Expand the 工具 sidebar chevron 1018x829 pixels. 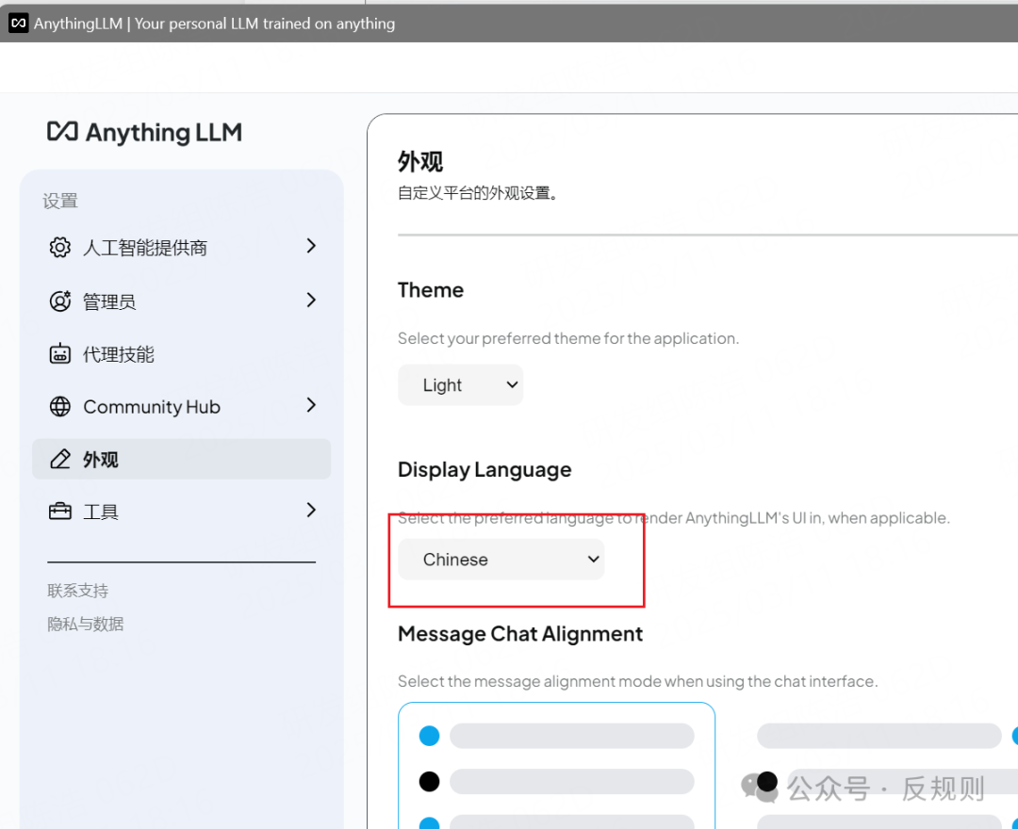click(x=310, y=510)
